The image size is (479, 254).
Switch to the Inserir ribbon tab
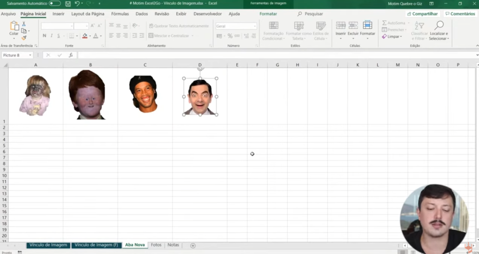(x=58, y=14)
